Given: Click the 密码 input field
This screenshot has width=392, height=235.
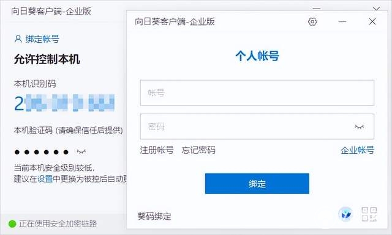Looking at the screenshot, I should click(x=257, y=126).
